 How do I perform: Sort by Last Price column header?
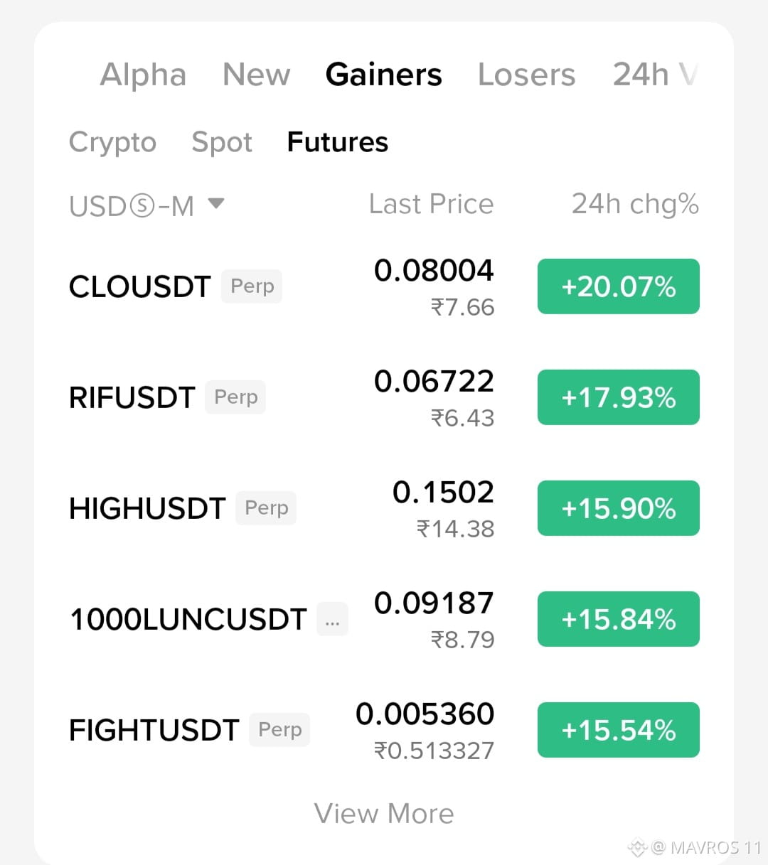click(x=431, y=205)
